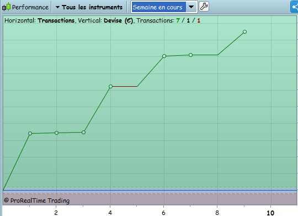Select the data point at transaction 4

click(x=110, y=86)
